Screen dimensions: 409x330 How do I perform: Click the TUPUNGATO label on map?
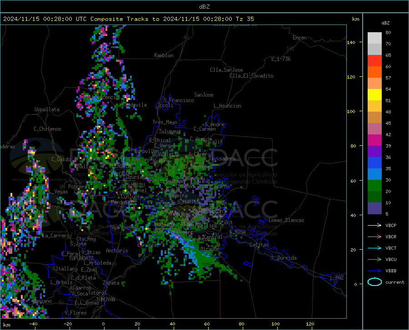pyautogui.click(x=81, y=258)
